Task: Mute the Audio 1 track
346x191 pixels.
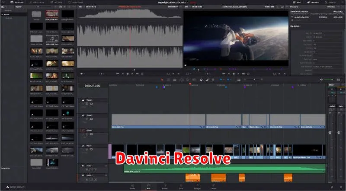Action: point(95,169)
